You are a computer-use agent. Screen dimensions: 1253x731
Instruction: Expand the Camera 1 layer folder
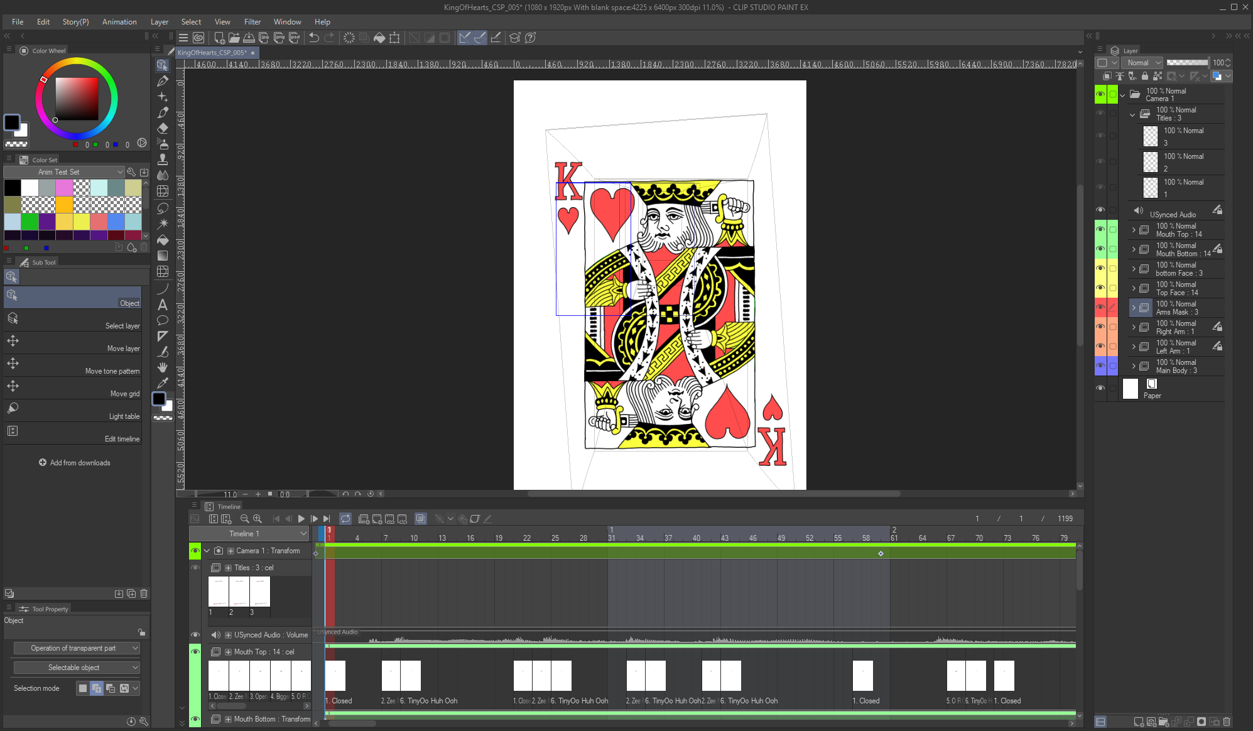click(x=1124, y=95)
